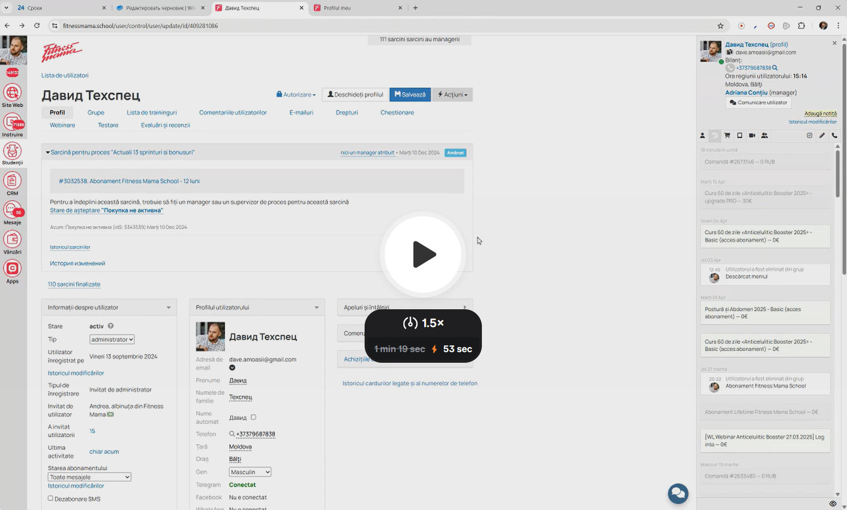Open the Evaluări și recenzii tab

click(x=165, y=125)
